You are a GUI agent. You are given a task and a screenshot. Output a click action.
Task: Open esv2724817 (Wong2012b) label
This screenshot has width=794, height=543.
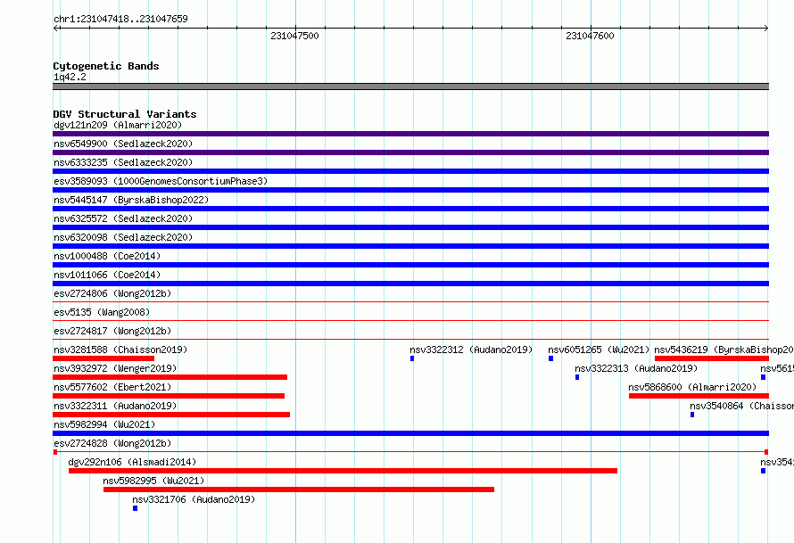point(112,331)
